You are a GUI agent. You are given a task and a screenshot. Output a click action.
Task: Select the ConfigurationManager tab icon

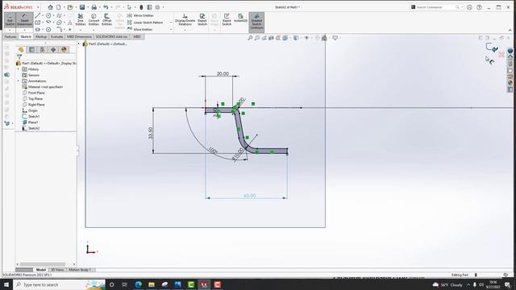[x=43, y=50]
